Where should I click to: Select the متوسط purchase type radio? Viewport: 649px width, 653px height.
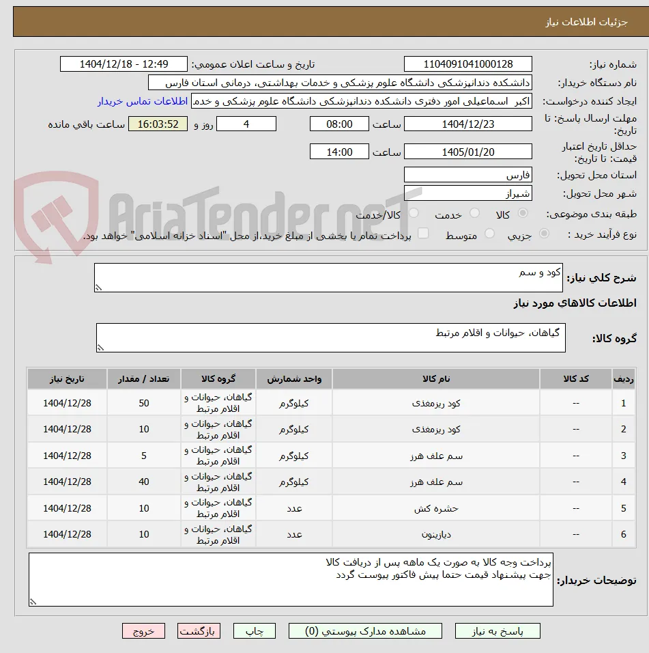[490, 234]
